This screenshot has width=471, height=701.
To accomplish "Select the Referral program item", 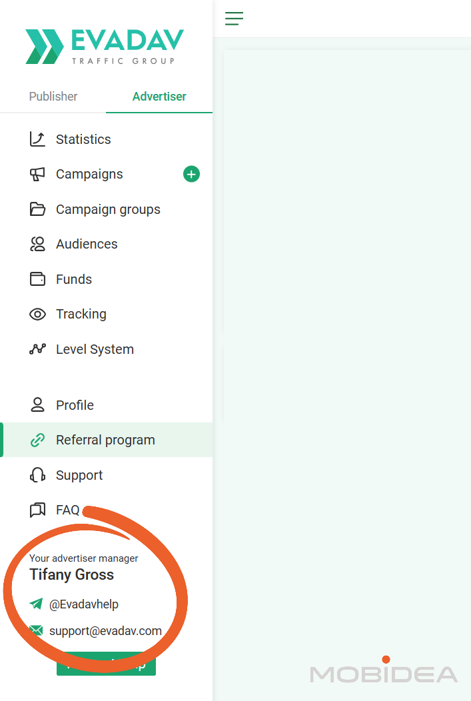I will point(107,440).
